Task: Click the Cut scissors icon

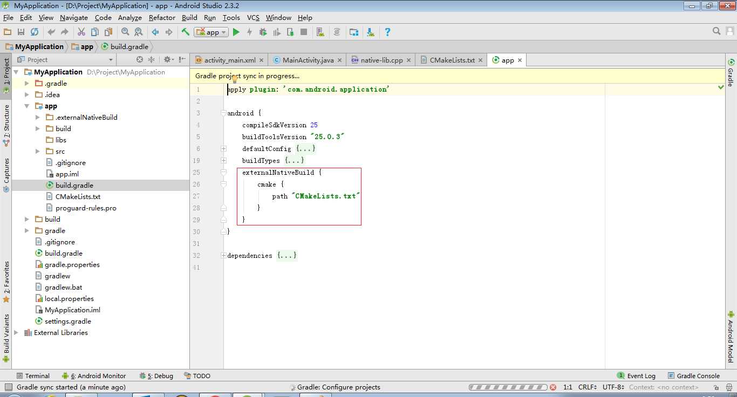Action: 81,32
